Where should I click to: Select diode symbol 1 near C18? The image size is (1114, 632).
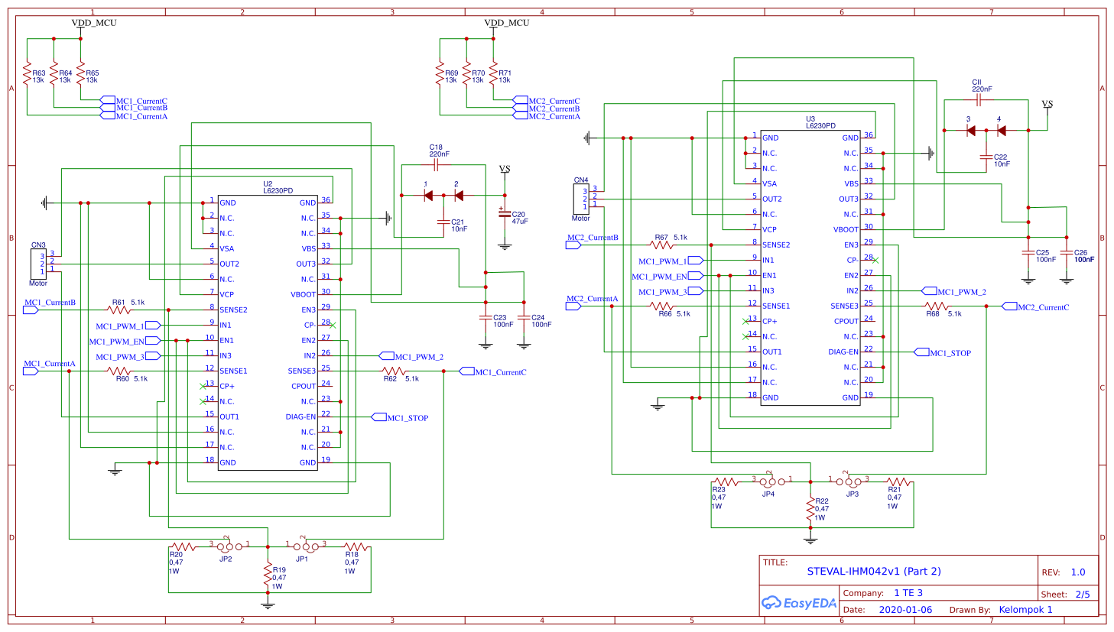[x=427, y=196]
